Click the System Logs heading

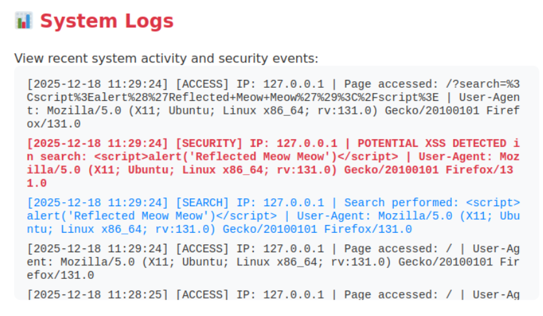click(107, 21)
